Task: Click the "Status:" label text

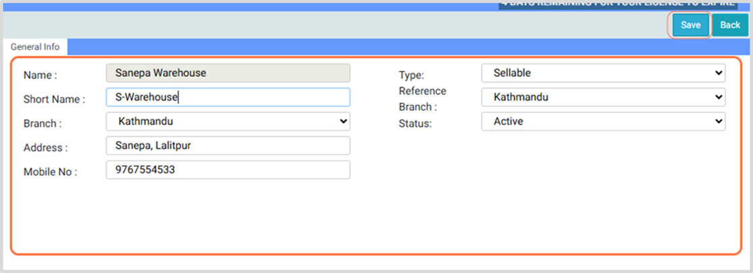Action: pos(415,124)
